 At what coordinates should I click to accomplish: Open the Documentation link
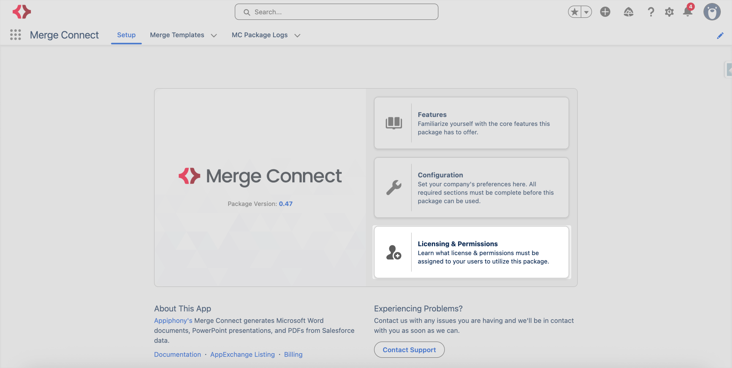click(177, 354)
